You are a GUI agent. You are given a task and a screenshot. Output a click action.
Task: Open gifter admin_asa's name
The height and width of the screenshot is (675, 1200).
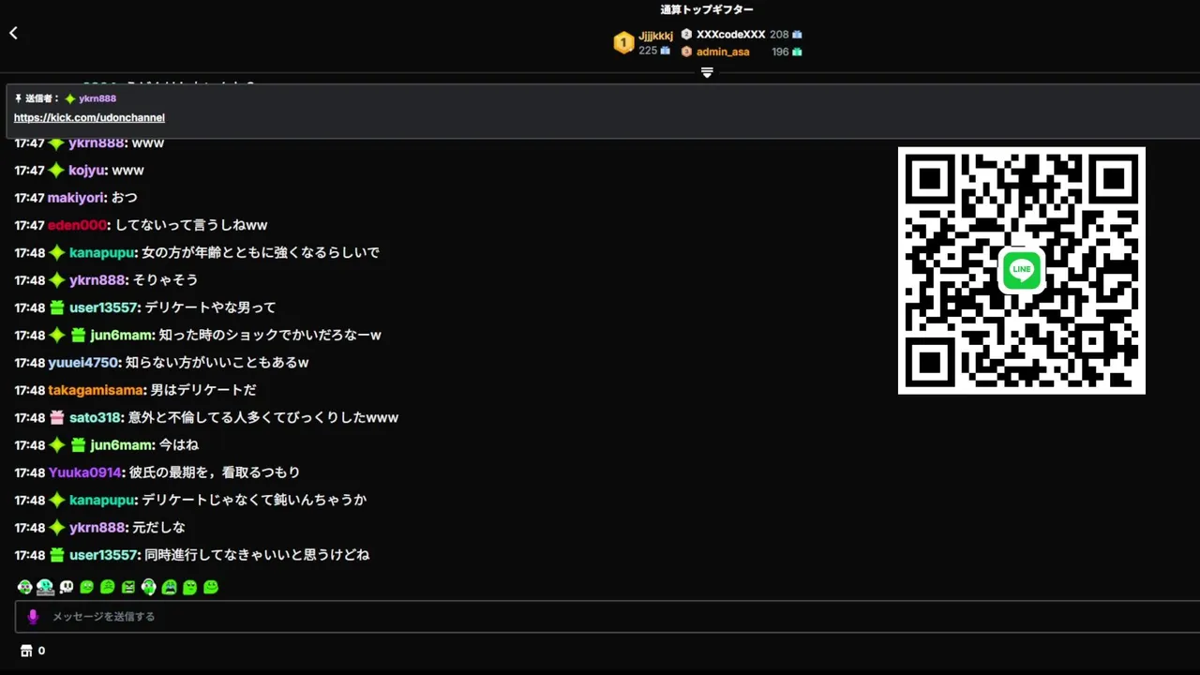point(723,52)
